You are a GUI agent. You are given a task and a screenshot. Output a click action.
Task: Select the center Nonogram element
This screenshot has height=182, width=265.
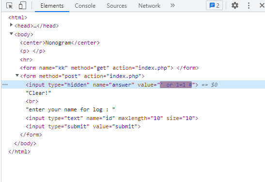[x=60, y=43]
